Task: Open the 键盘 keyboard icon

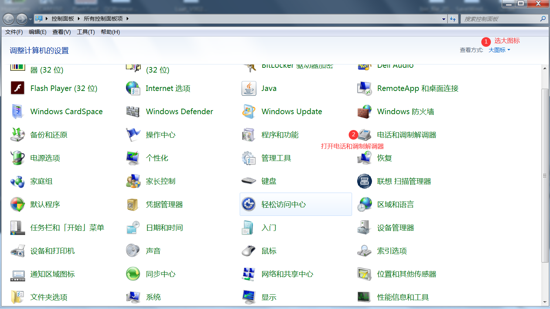Action: tap(249, 181)
